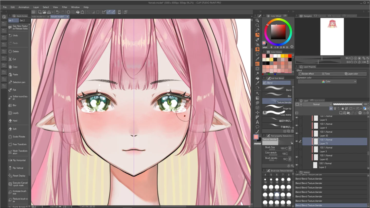
Task: Open the Color History panel menu
Action: click(264, 52)
